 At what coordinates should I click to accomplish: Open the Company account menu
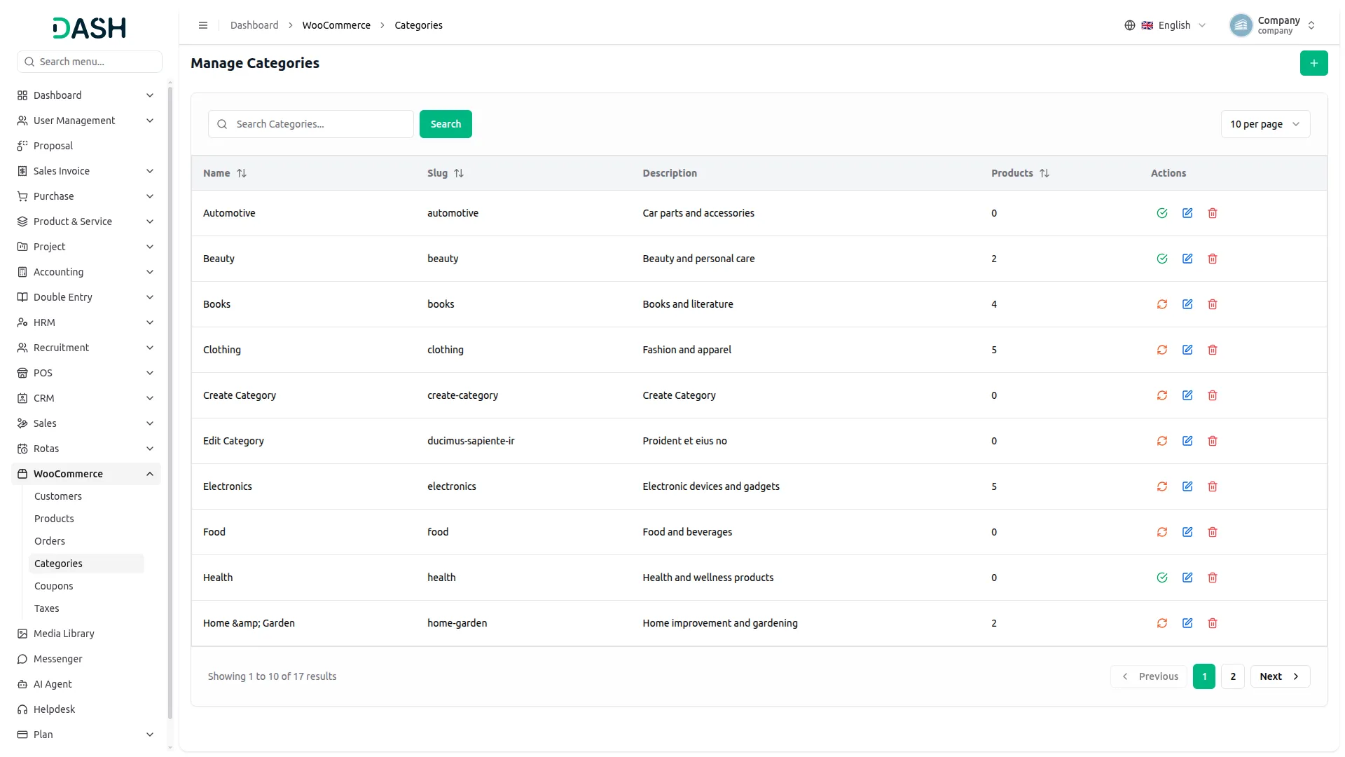pos(1273,25)
